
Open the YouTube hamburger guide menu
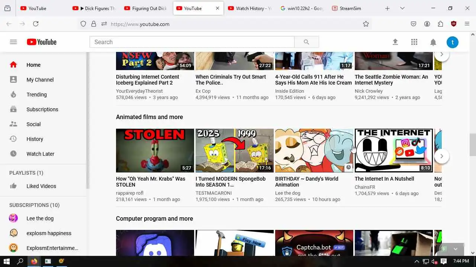coord(13,42)
